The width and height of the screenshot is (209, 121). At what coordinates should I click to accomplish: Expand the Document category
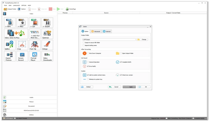[30, 106]
